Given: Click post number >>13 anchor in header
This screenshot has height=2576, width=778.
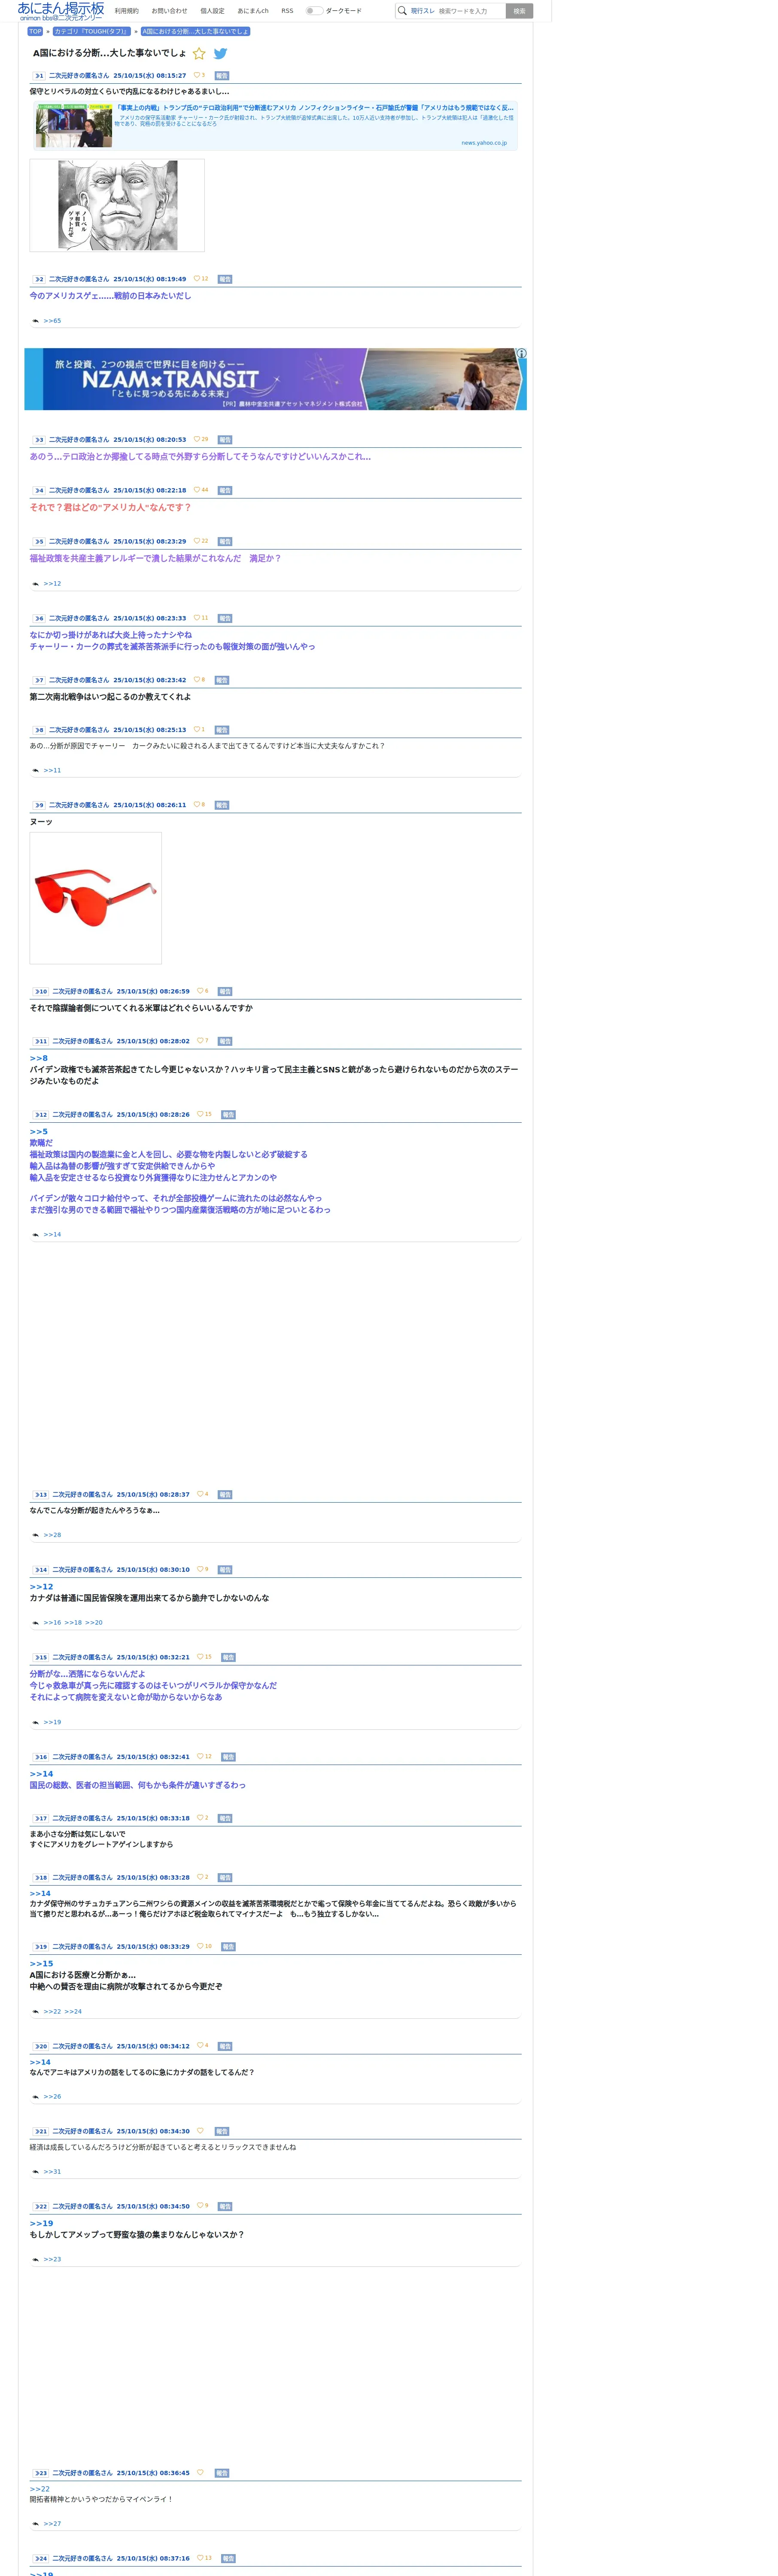Looking at the screenshot, I should pyautogui.click(x=41, y=1495).
